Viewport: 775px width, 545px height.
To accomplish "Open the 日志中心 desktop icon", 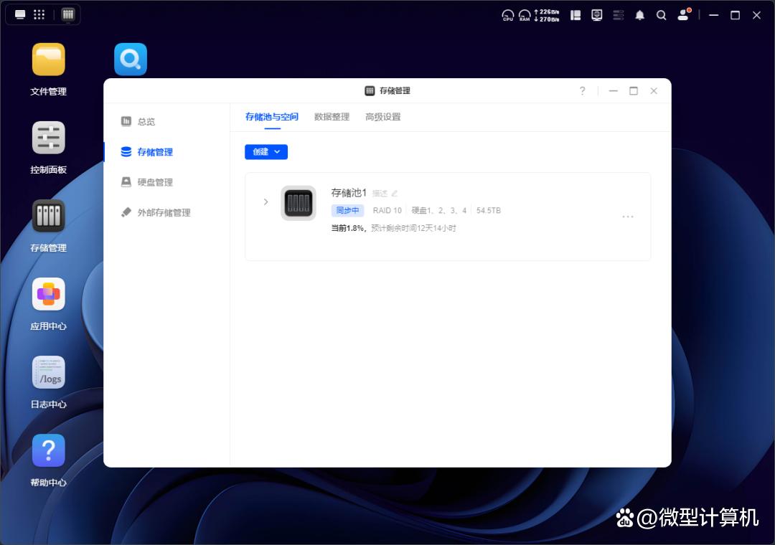I will [x=49, y=372].
